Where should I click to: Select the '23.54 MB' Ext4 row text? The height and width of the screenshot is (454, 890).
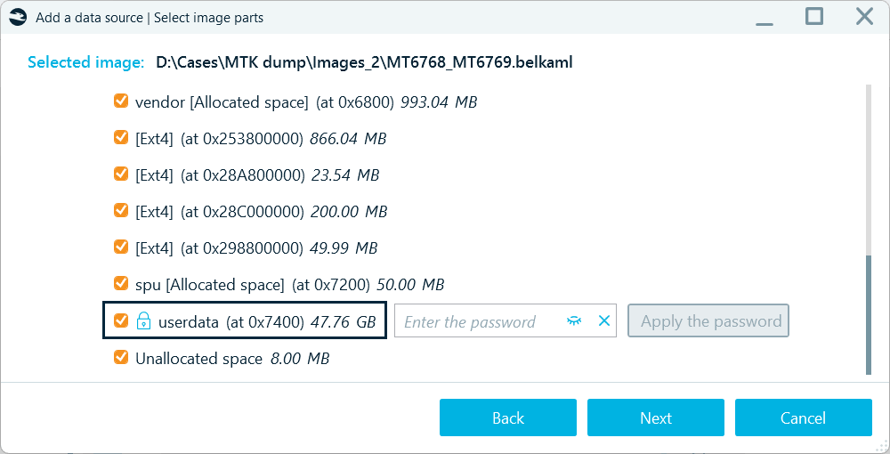[257, 175]
